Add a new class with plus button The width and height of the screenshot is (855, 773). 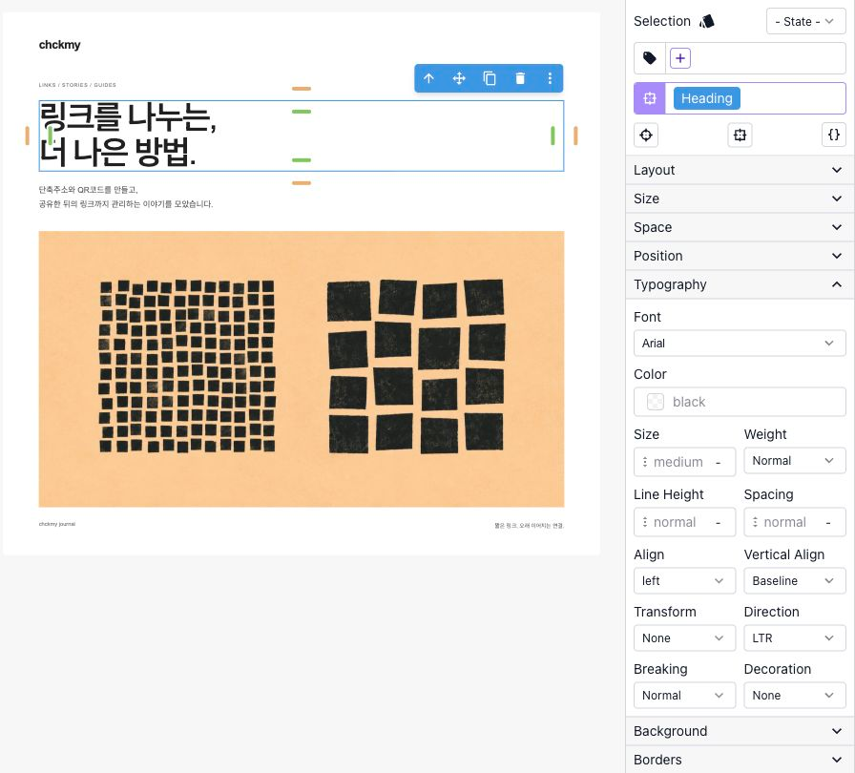pyautogui.click(x=680, y=58)
